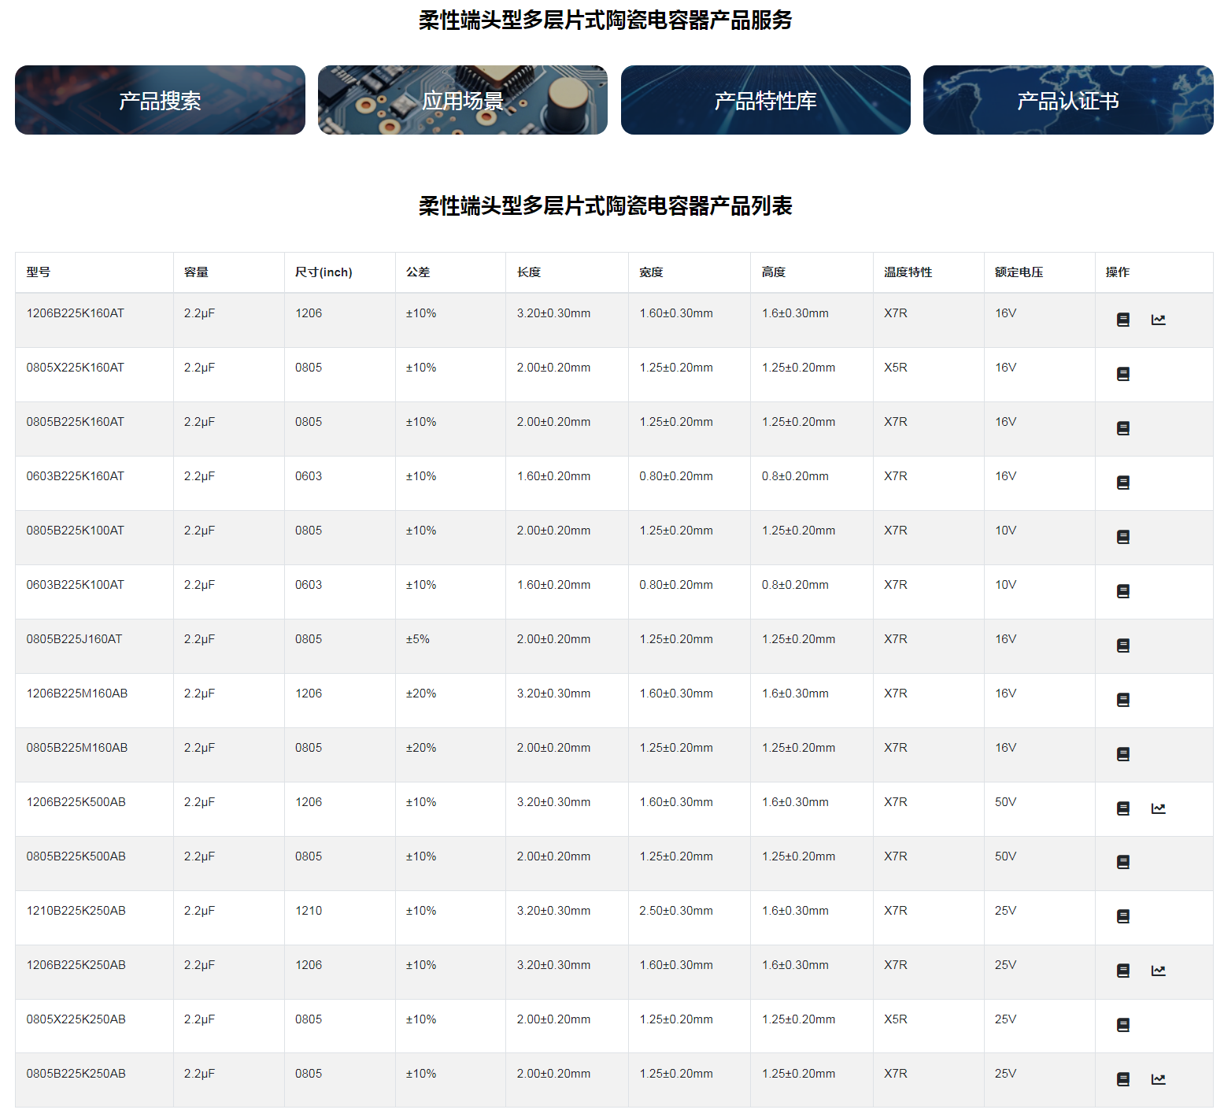Open datasheet icon for 0805X225K160AT
This screenshot has width=1224, height=1117.
coord(1123,374)
